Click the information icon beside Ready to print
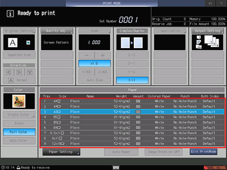The image size is (227, 170). click(x=10, y=14)
